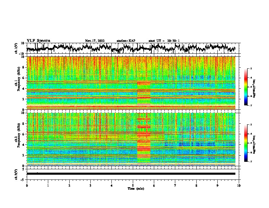Click the "-7" label on ch.1 color scale

point(251,105)
